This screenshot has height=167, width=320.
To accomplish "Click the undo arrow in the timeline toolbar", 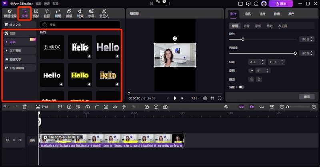I will [x=6, y=107].
